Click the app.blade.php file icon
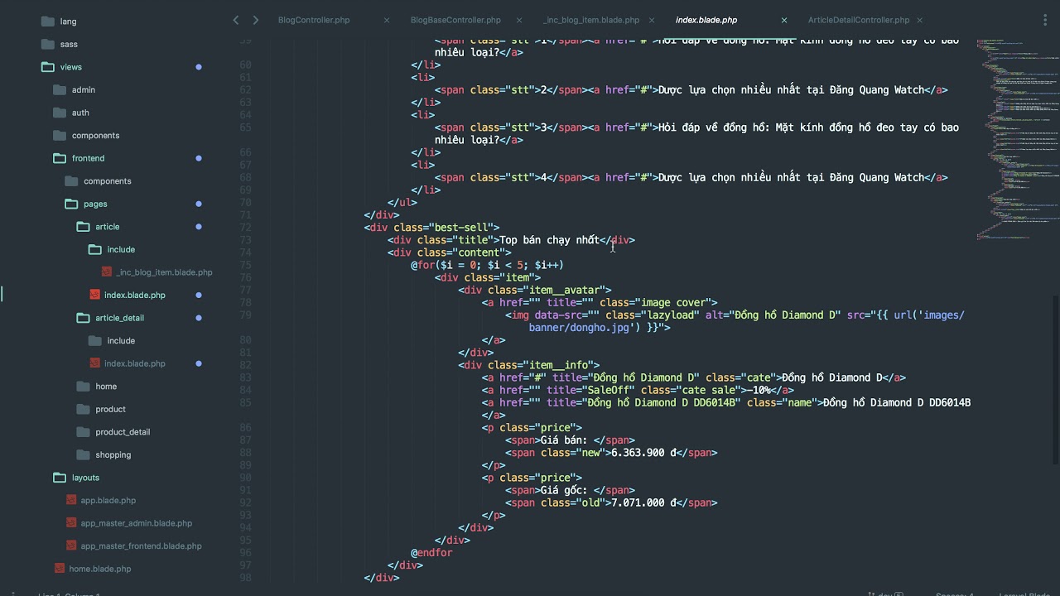 pos(71,500)
